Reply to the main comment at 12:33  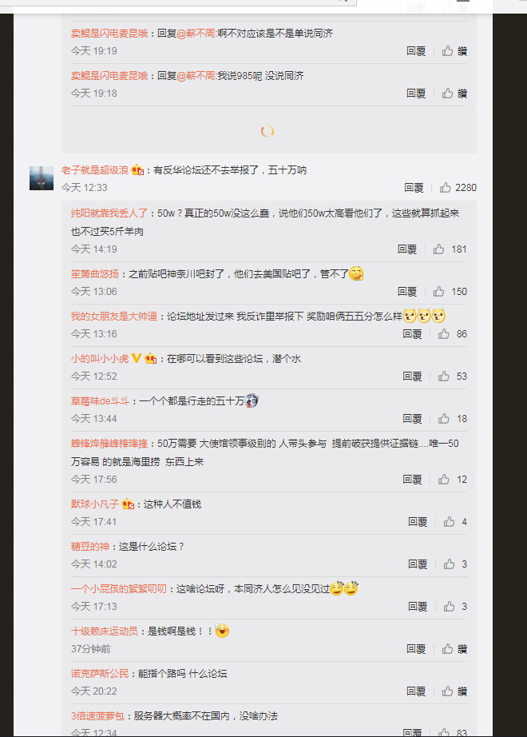[x=414, y=188]
